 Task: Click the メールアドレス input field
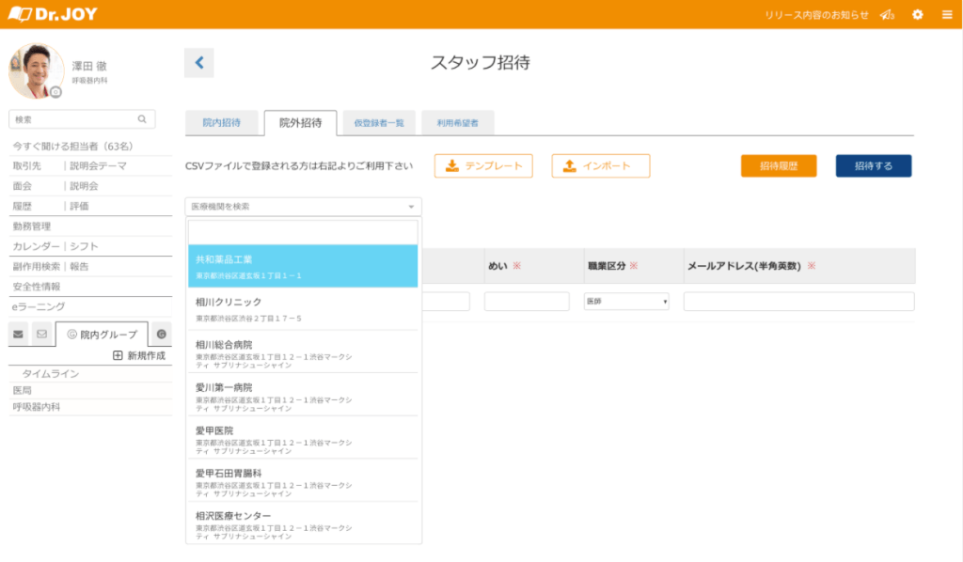(x=798, y=302)
